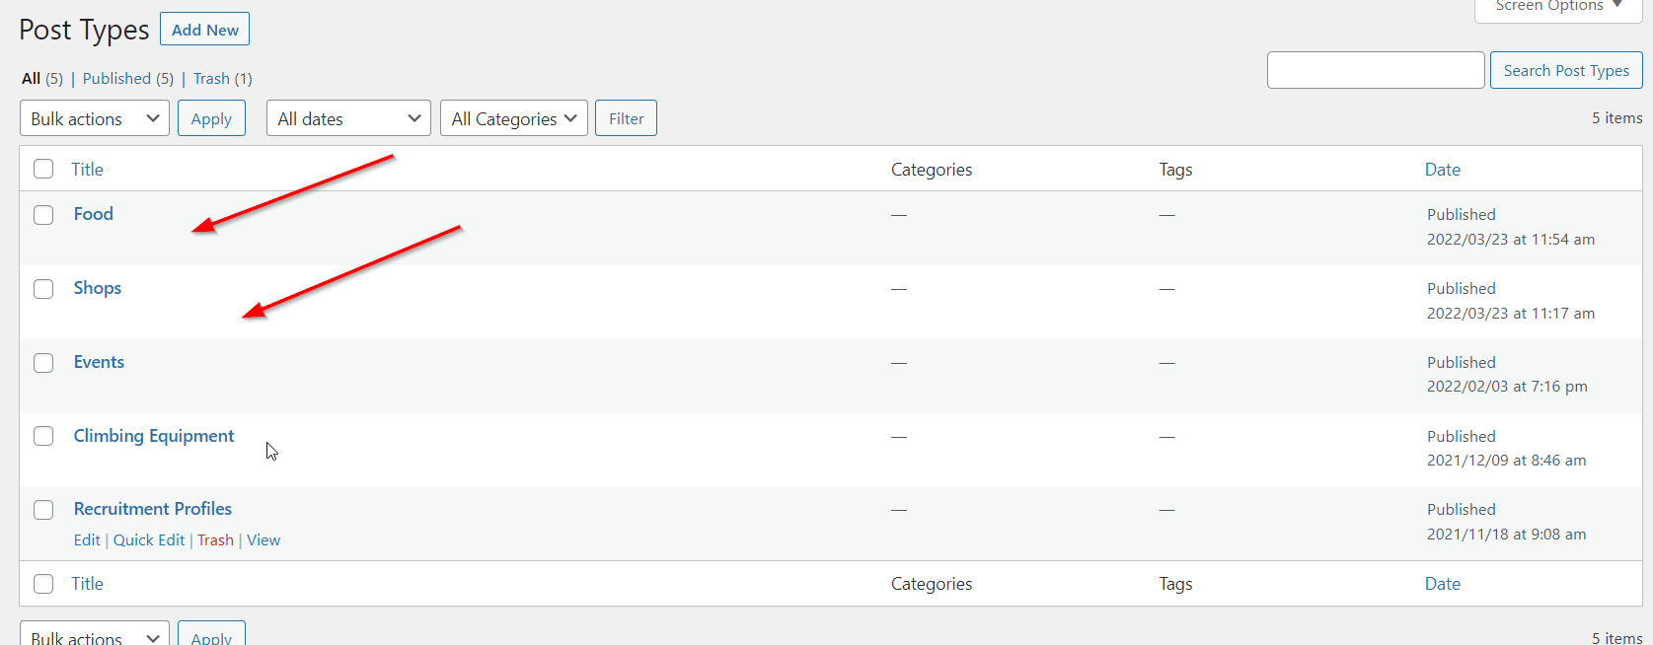Sort by the Date column header
Image resolution: width=1653 pixels, height=645 pixels.
coord(1442,170)
